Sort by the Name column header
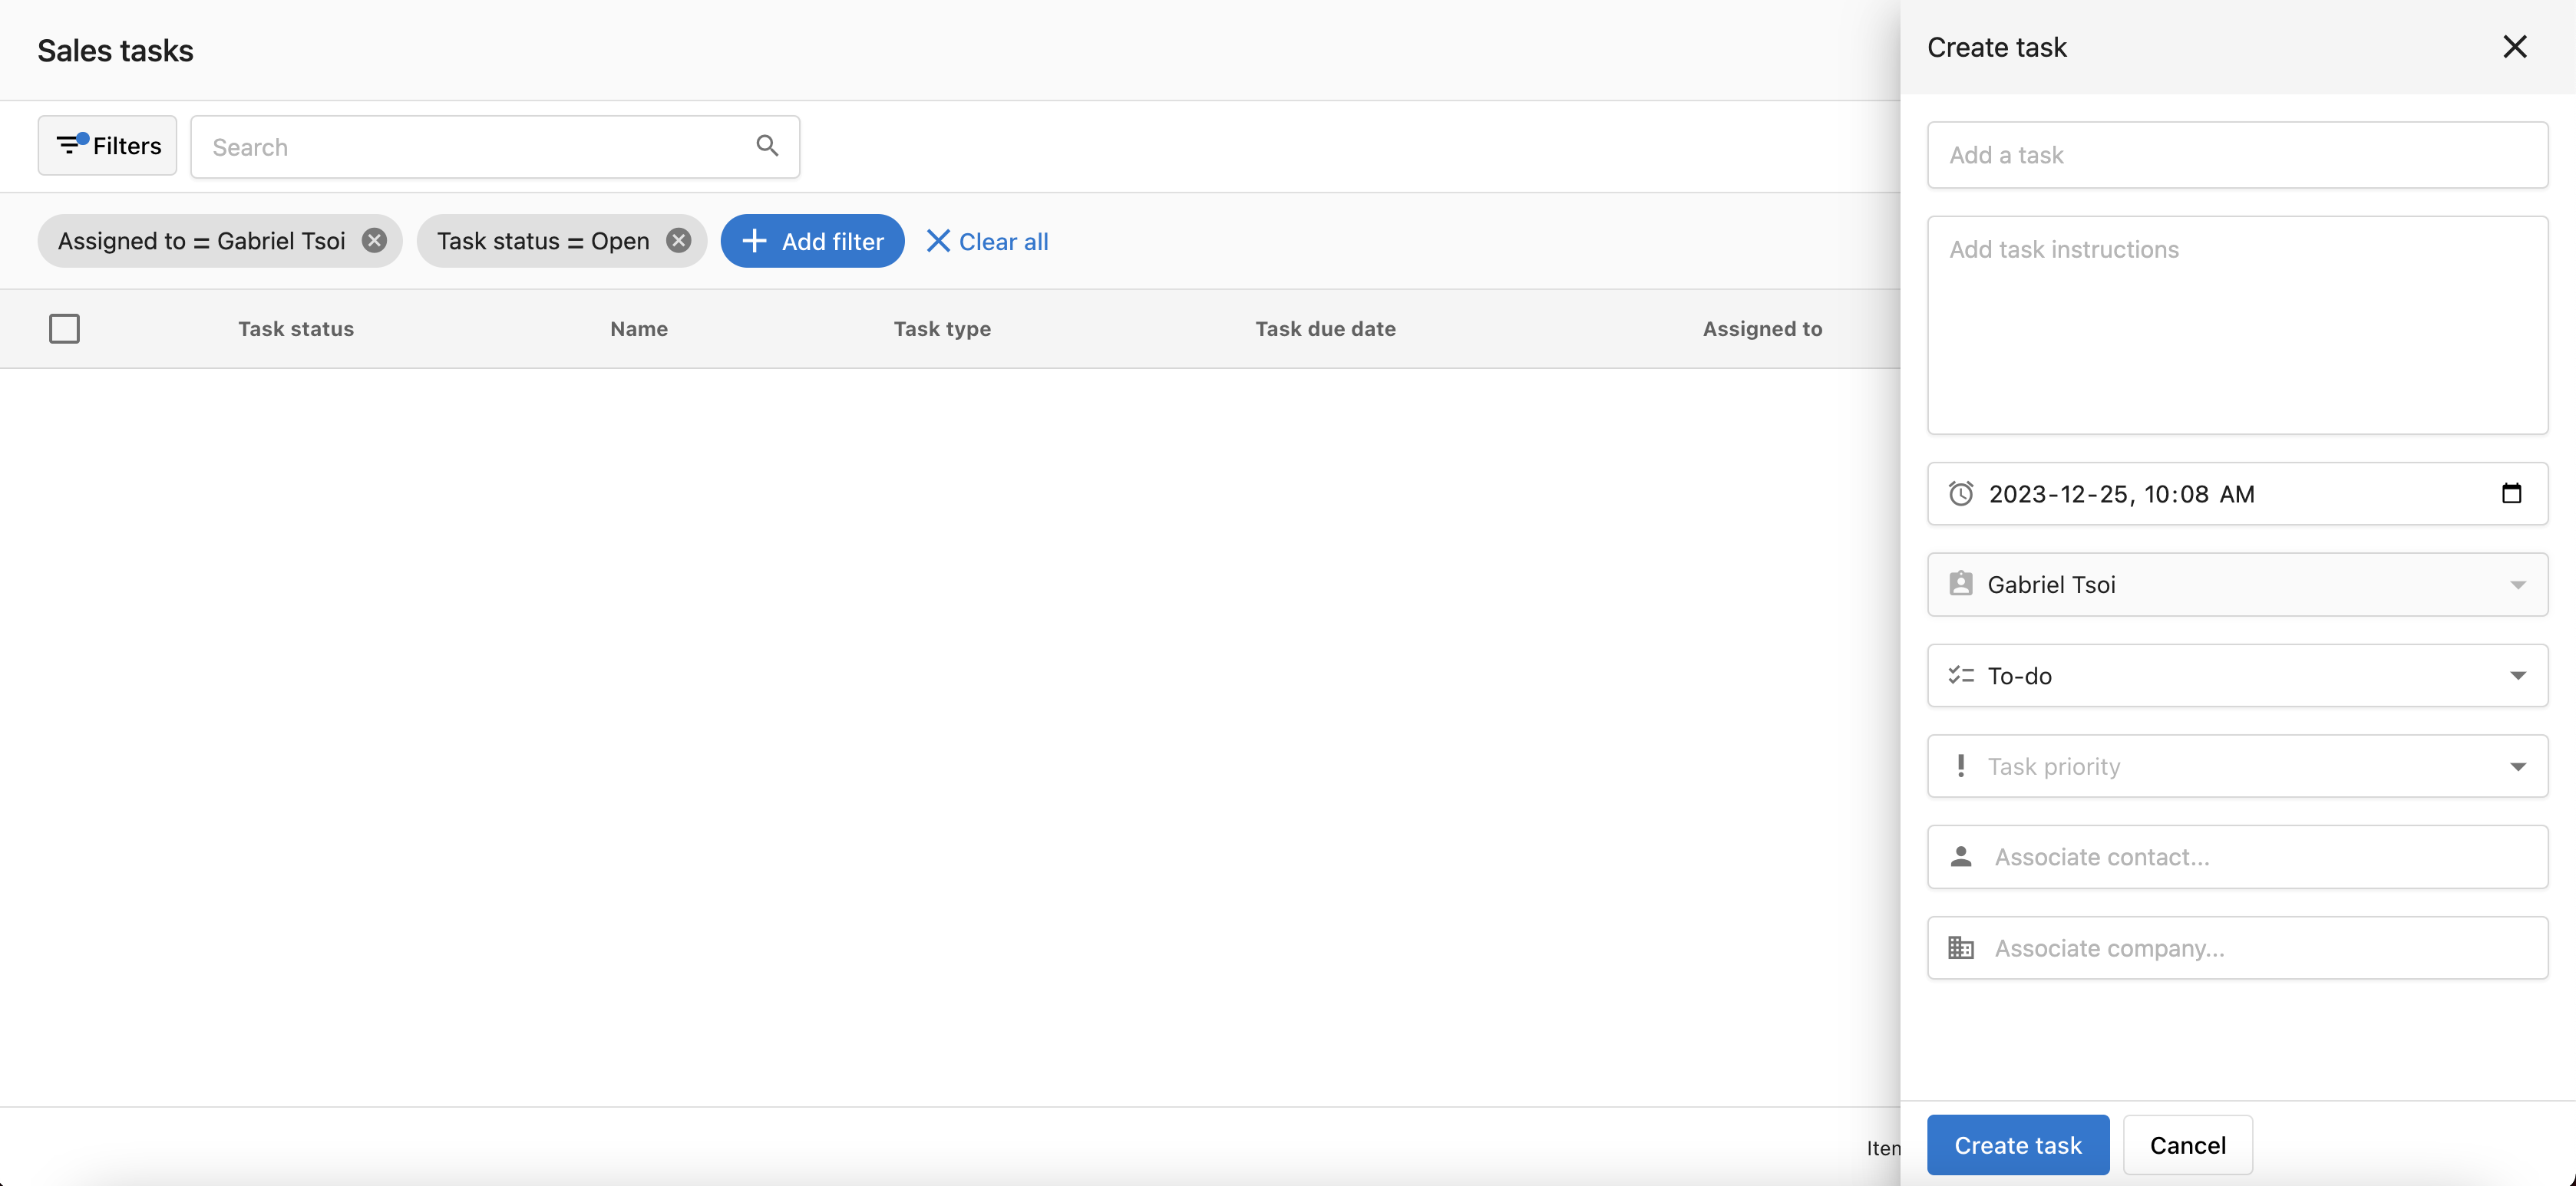Viewport: 2576px width, 1186px height. click(638, 328)
